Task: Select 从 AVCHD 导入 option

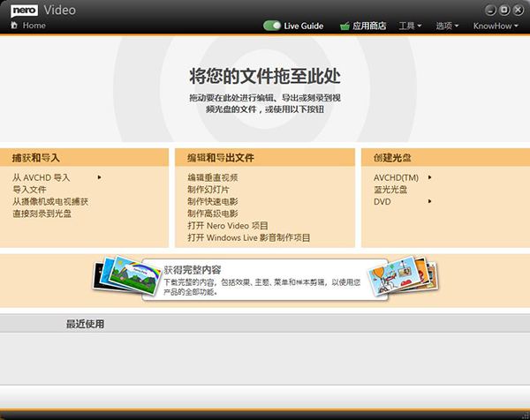Action: (x=42, y=177)
